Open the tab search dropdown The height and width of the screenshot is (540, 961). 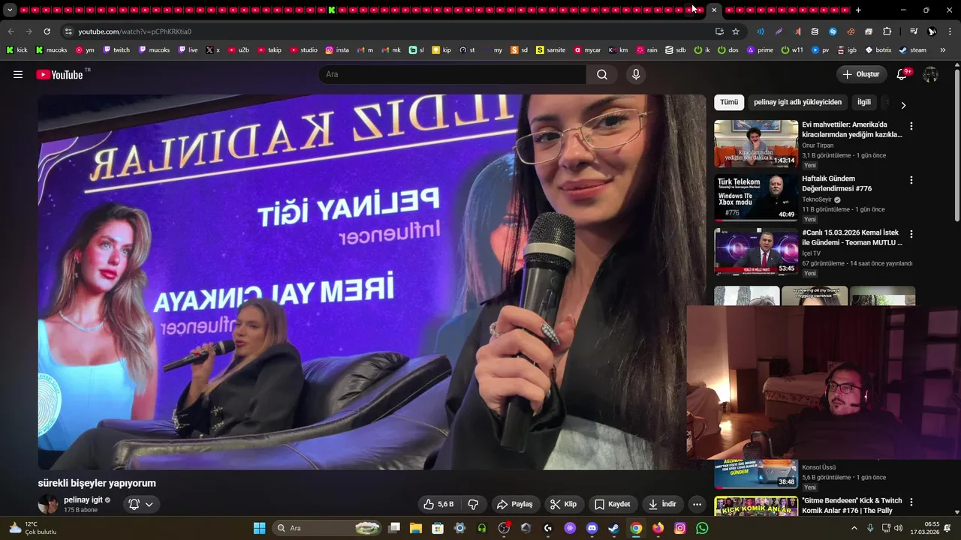(10, 10)
